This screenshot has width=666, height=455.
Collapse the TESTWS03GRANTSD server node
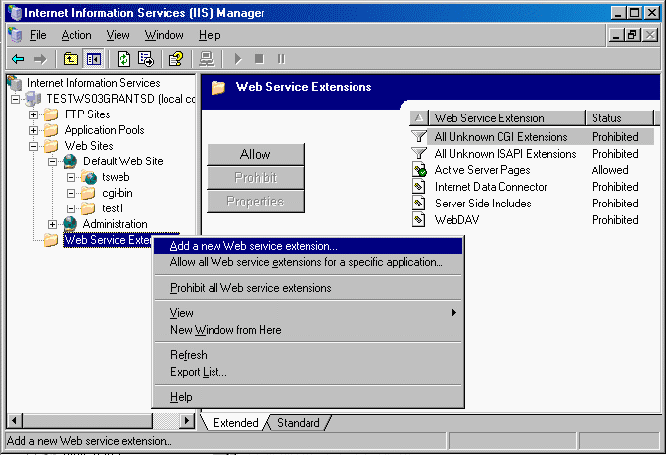point(16,100)
